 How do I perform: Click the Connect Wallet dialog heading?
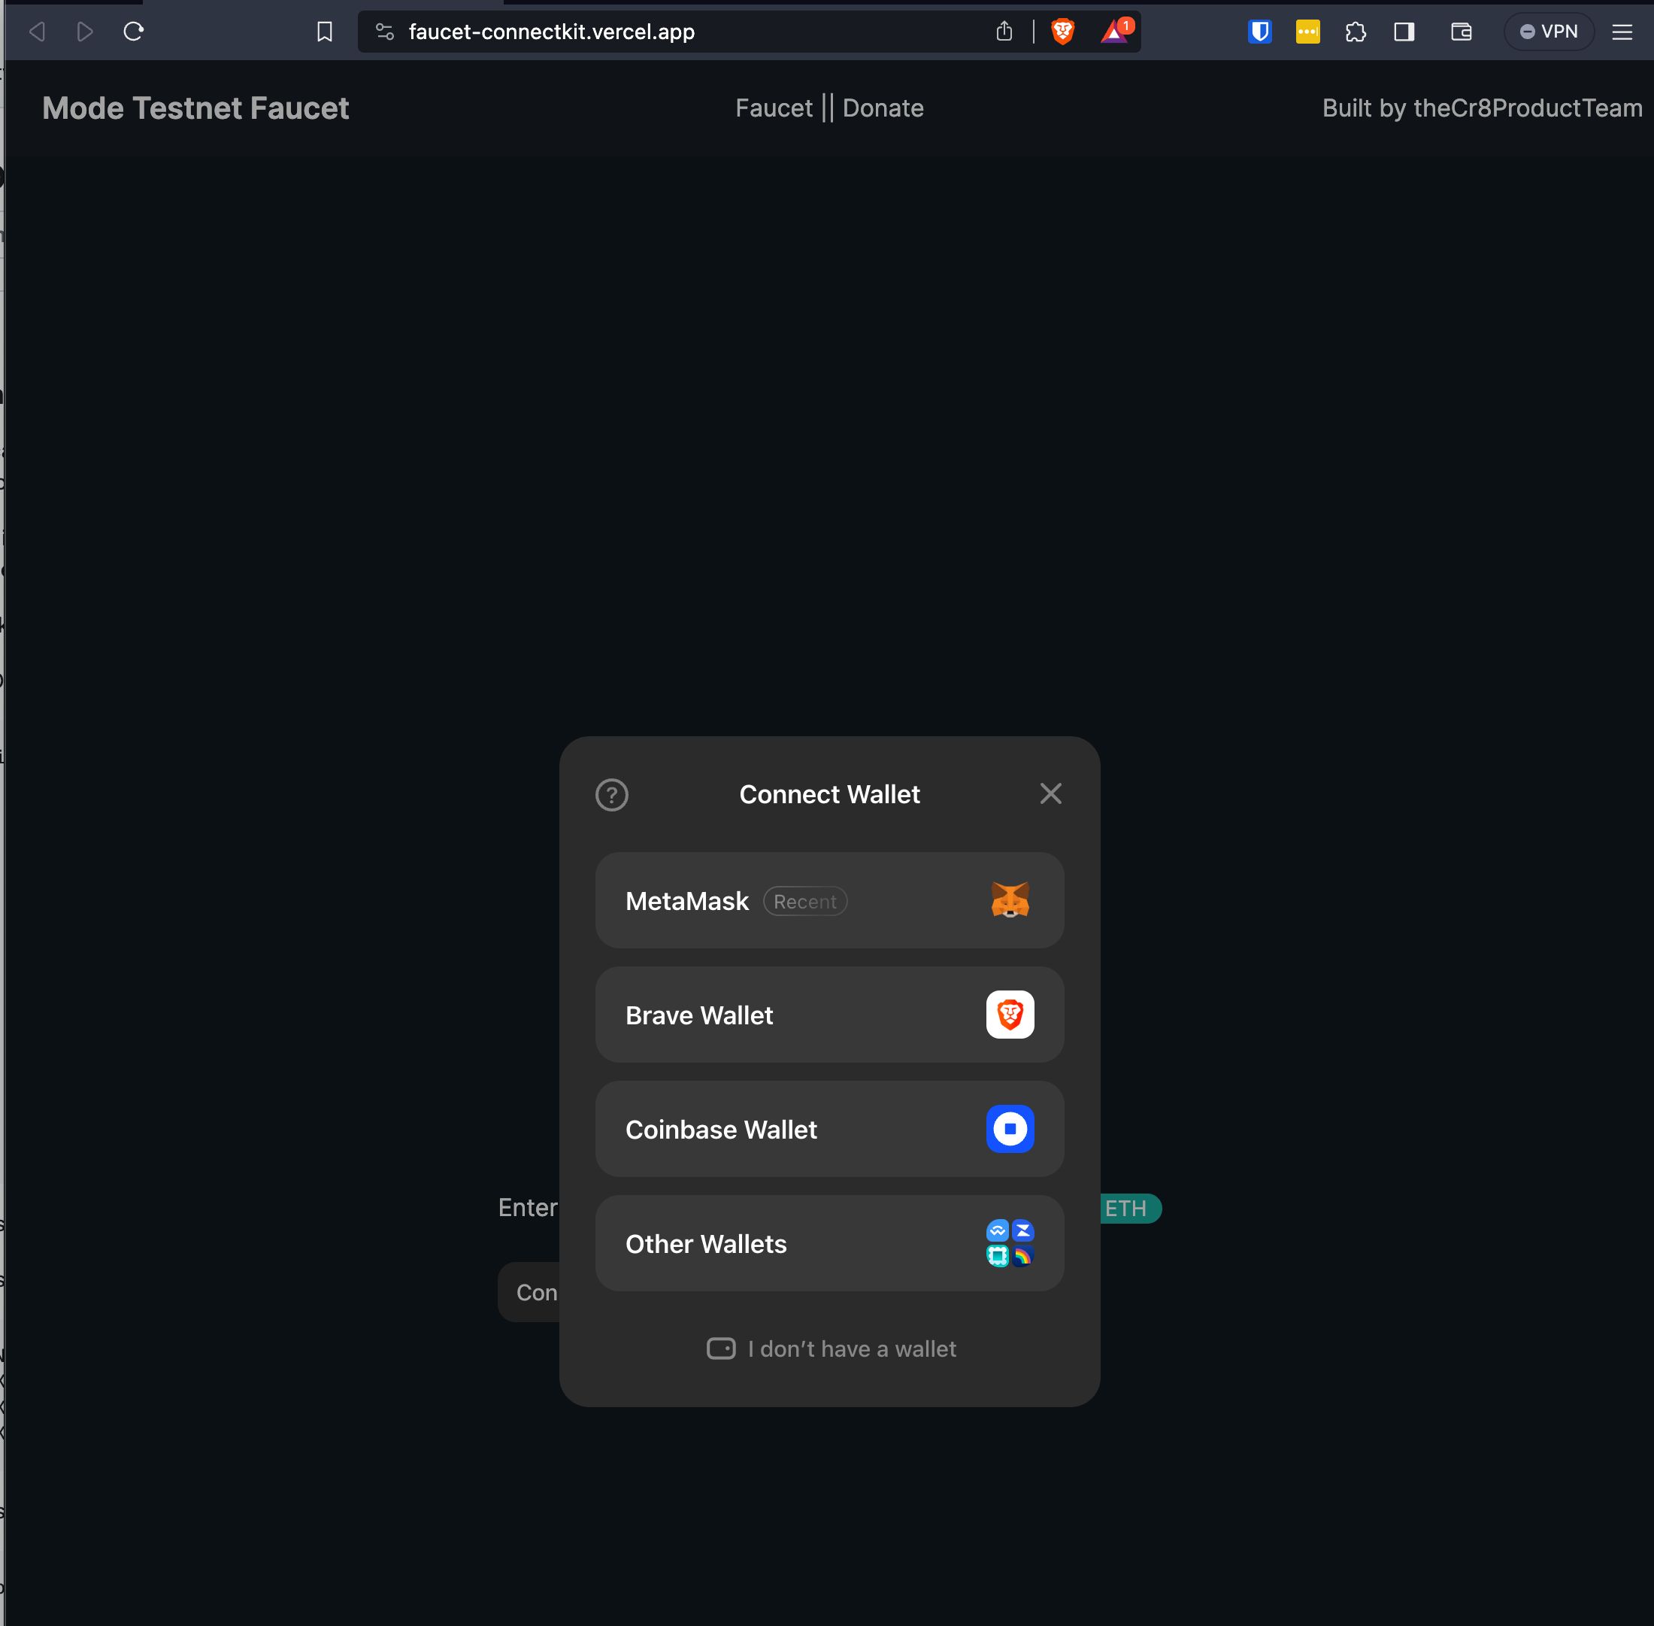coord(829,794)
